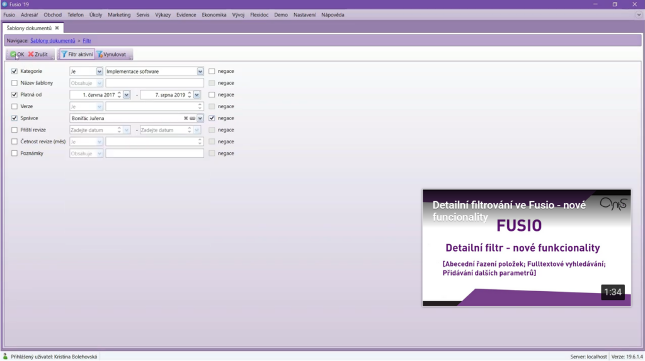Expand the Implementace software value dropdown
Viewport: 645px width, 361px height.
point(200,72)
